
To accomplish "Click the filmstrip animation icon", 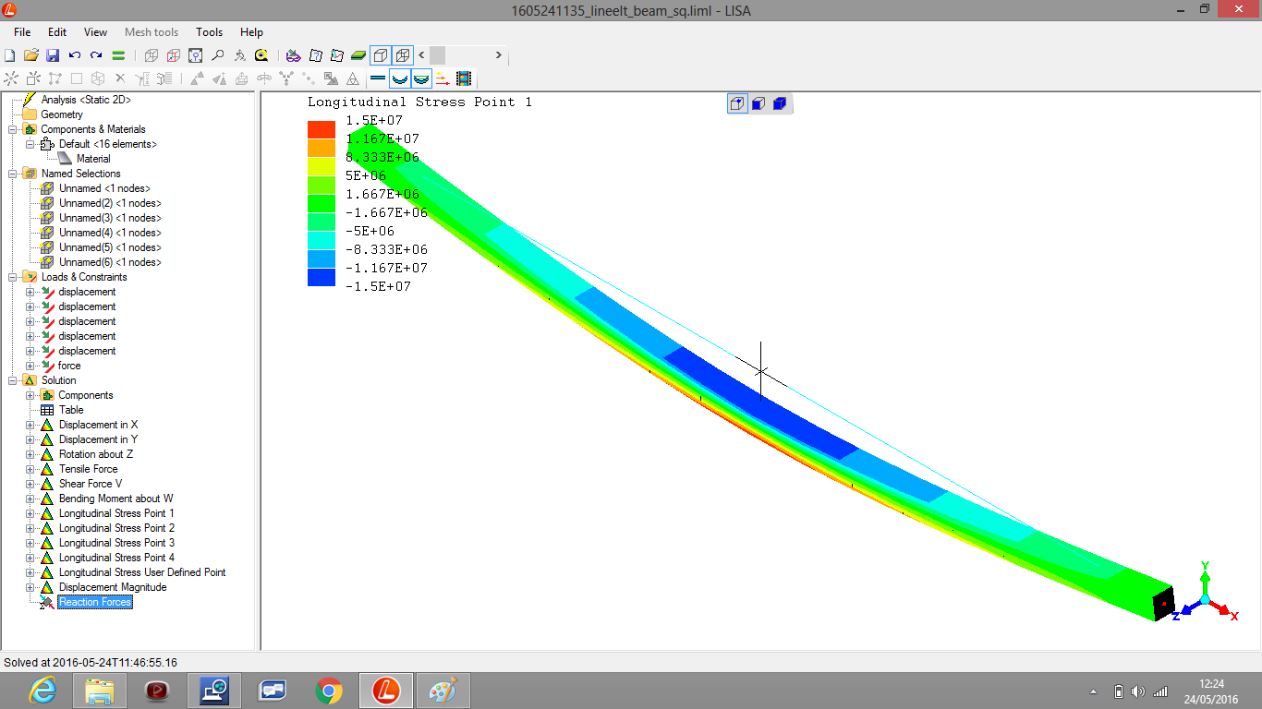I will point(464,79).
